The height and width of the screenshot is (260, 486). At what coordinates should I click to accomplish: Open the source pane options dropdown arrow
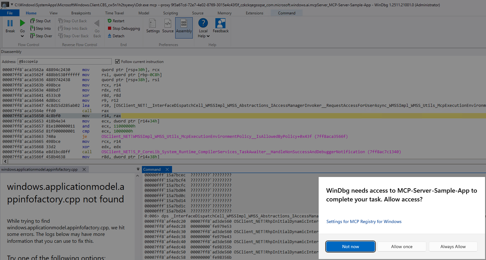click(138, 169)
